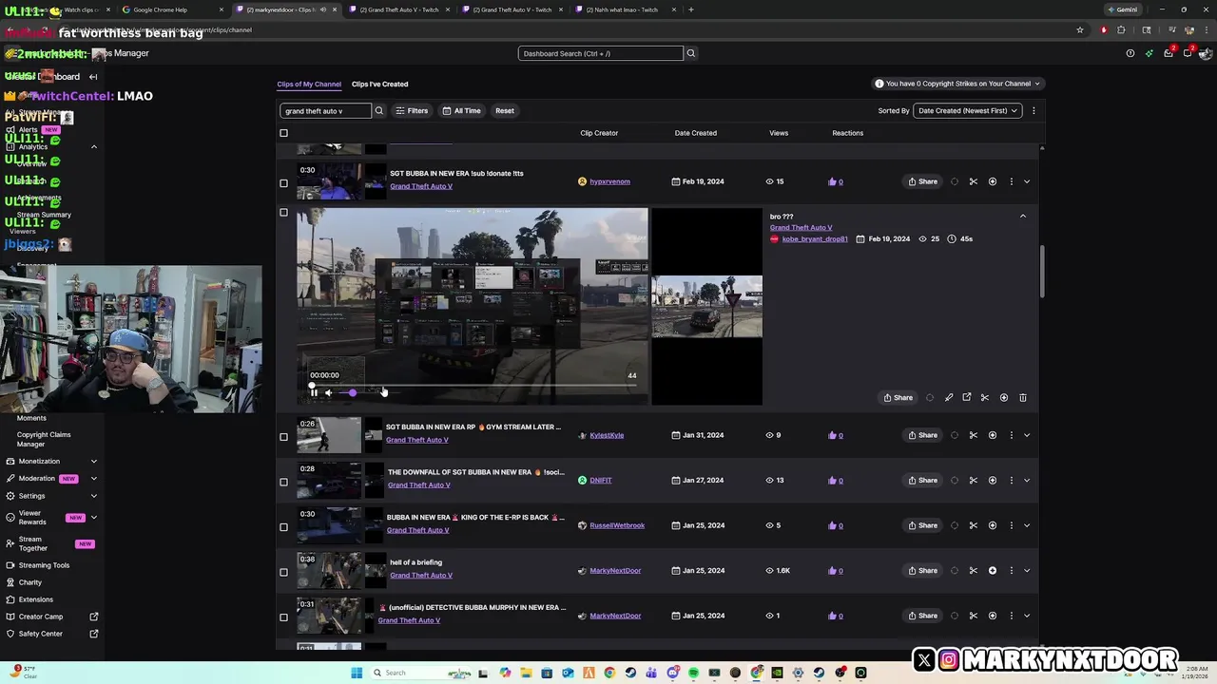Open the help question-mark icon in header
Image resolution: width=1217 pixels, height=684 pixels.
pyautogui.click(x=1130, y=53)
